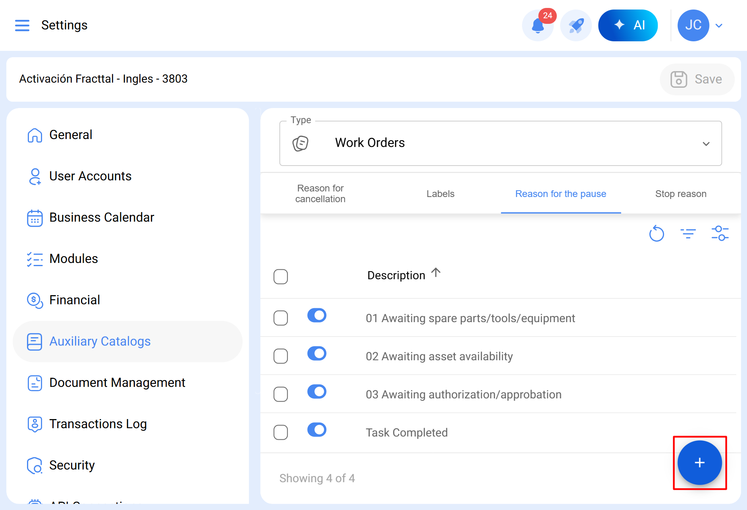Switch to the Labels tab
Viewport: 747px width, 510px height.
coord(440,194)
